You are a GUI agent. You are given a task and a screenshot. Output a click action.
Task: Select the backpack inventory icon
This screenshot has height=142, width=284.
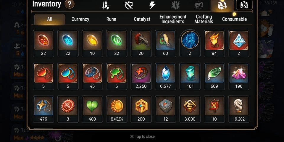[x=222, y=6]
